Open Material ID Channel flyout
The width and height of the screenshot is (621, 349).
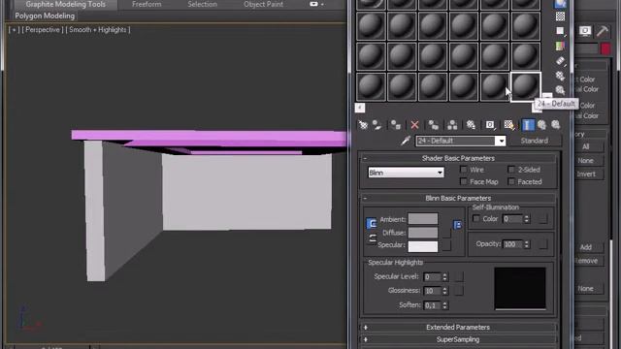[490, 125]
